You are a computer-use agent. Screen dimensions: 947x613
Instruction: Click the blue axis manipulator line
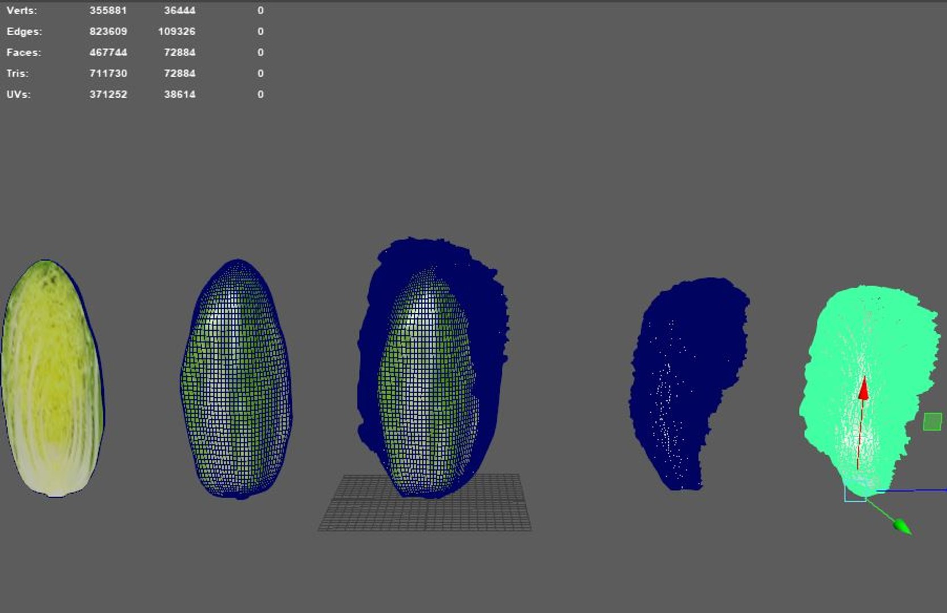point(912,490)
